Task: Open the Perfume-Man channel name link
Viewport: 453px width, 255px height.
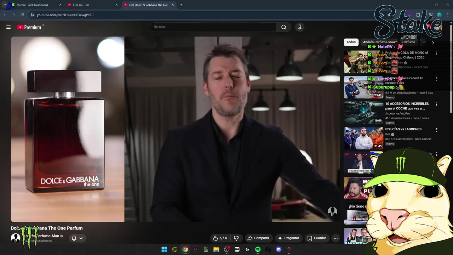Action: click(42, 236)
